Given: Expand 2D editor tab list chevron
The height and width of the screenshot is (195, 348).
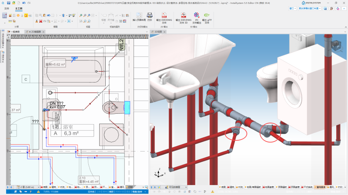Looking at the screenshot, I should pos(147,32).
